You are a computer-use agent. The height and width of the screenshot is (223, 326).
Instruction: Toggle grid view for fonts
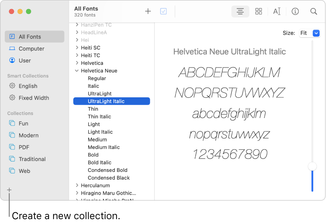pyautogui.click(x=258, y=11)
